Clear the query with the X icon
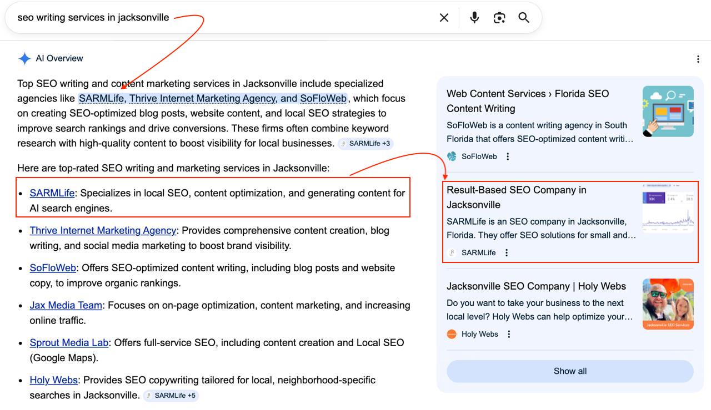This screenshot has width=711, height=410. tap(443, 17)
